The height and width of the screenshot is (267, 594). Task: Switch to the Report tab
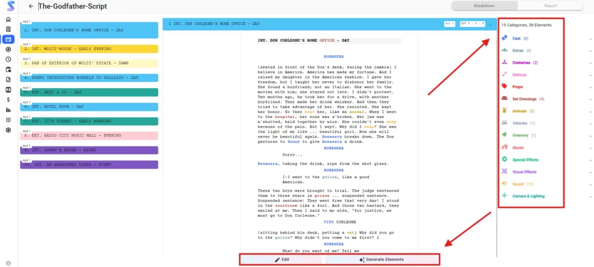(550, 6)
